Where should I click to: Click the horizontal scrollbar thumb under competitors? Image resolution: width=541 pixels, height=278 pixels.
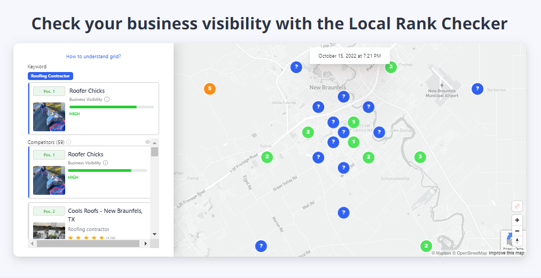(88, 243)
